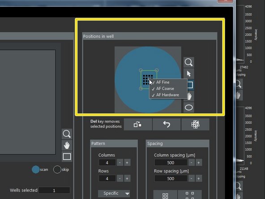Click the Column spacing value field
The image size is (265, 199).
pyautogui.click(x=171, y=163)
